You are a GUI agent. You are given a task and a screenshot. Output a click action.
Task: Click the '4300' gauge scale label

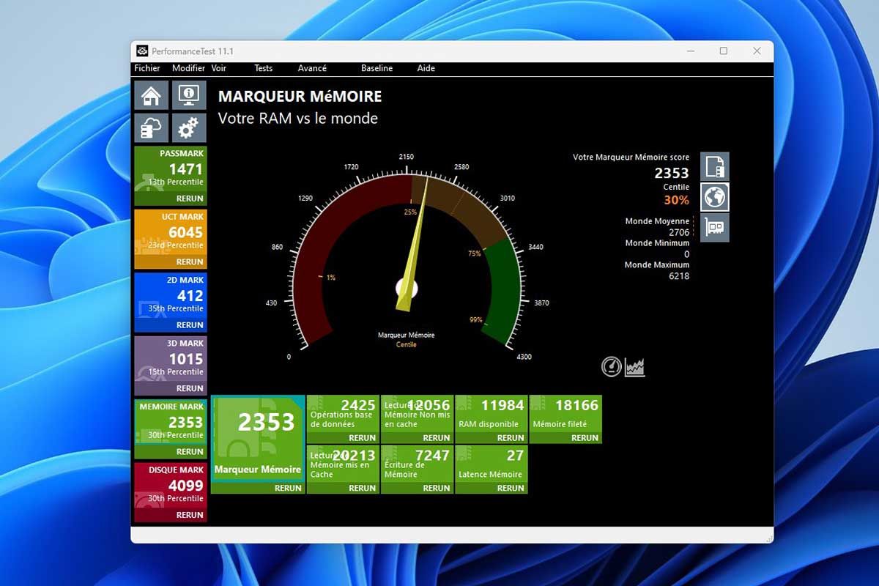[x=525, y=357]
